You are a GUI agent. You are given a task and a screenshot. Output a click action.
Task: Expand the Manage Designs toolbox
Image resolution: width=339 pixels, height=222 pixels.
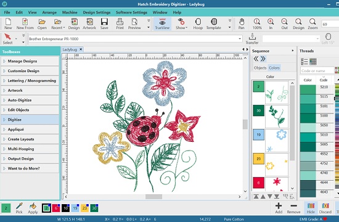(x=30, y=61)
